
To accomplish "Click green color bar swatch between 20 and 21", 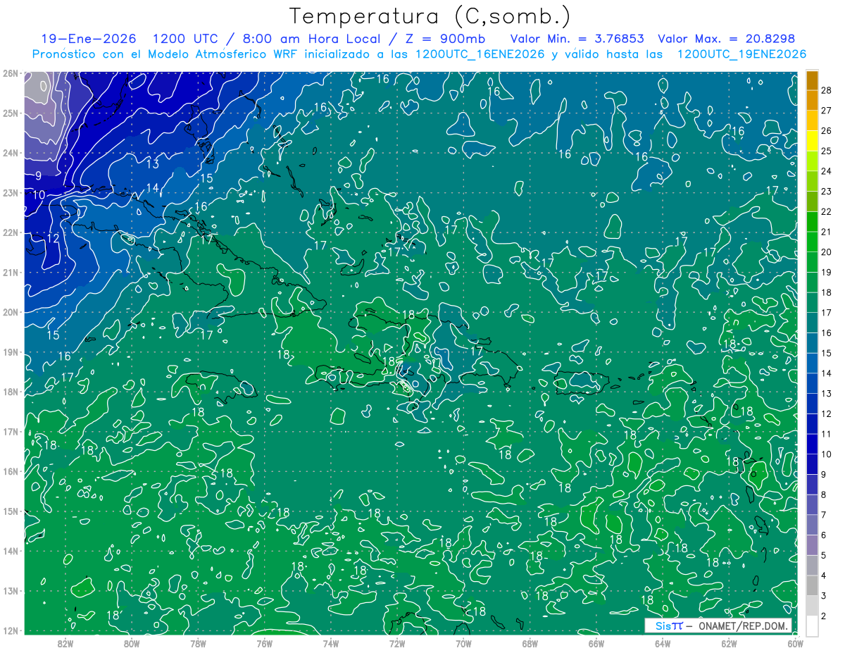I will 813,242.
